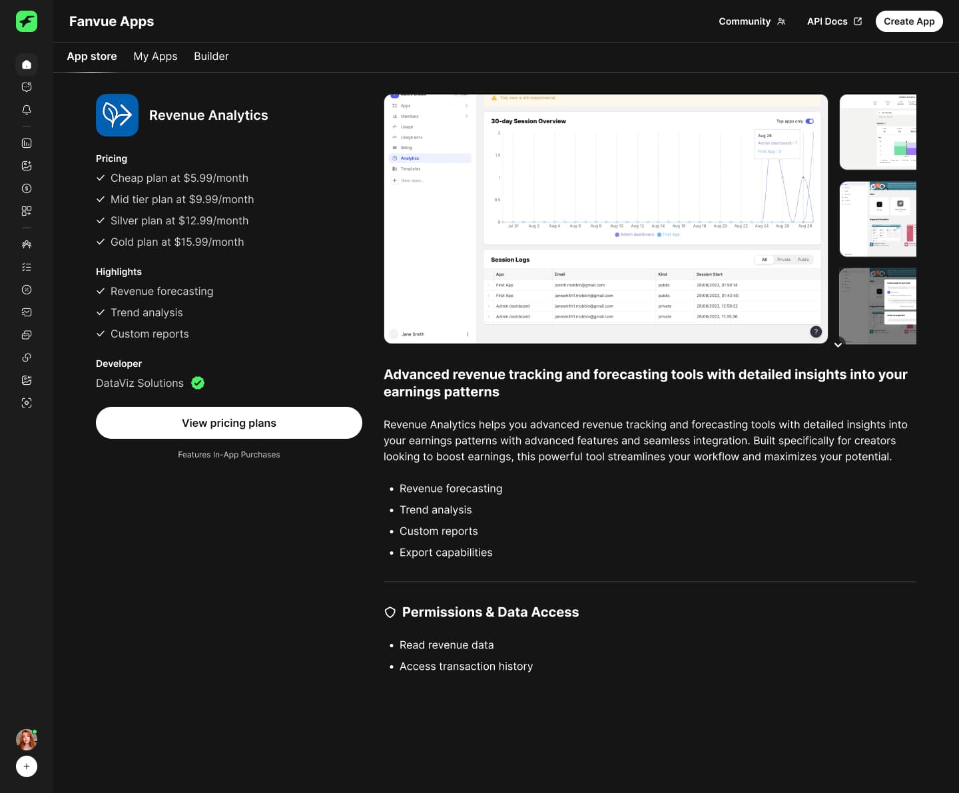Open the second screenshot thumbnail
The image size is (959, 793).
click(878, 219)
